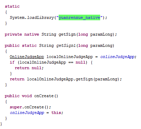Open the underlined OnlineJudgeApp class link
The image size is (141, 129).
click(27, 57)
